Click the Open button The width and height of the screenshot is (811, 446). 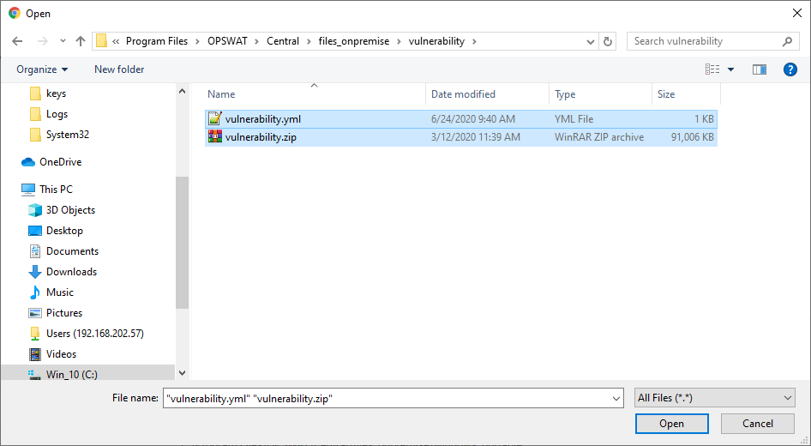coord(671,424)
